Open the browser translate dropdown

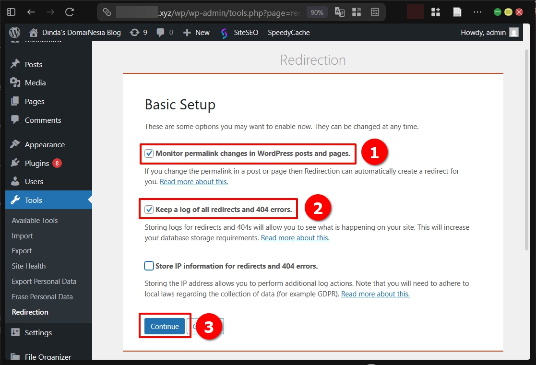pyautogui.click(x=339, y=12)
